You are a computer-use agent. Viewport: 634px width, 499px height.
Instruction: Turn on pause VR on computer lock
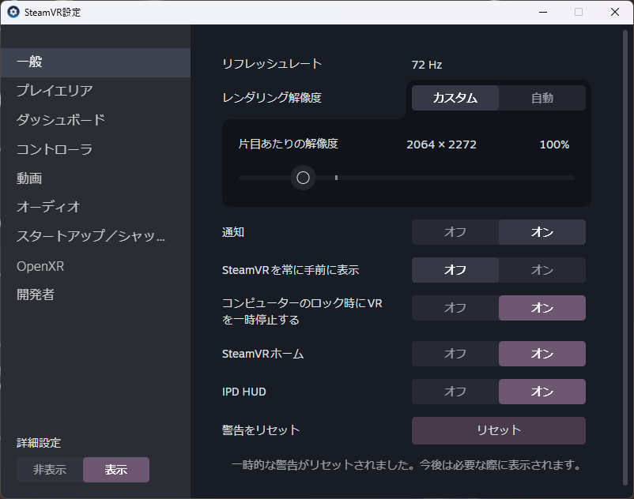pyautogui.click(x=542, y=308)
